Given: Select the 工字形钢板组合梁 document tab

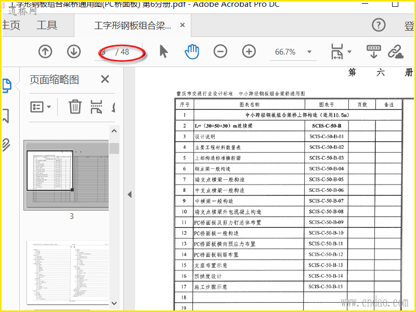Looking at the screenshot, I should click(x=133, y=25).
